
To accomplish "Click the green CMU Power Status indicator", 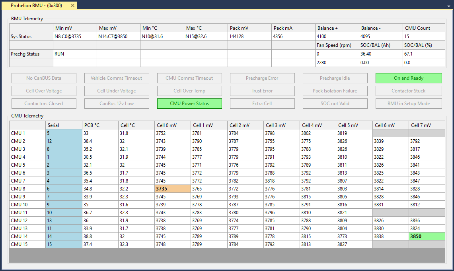I will click(x=189, y=104).
